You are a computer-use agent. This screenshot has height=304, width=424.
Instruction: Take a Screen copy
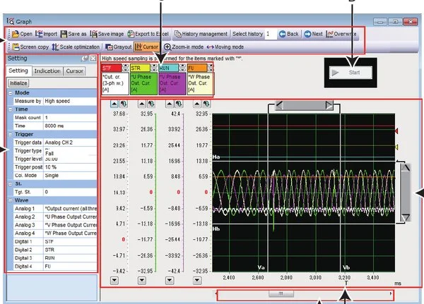(30, 47)
